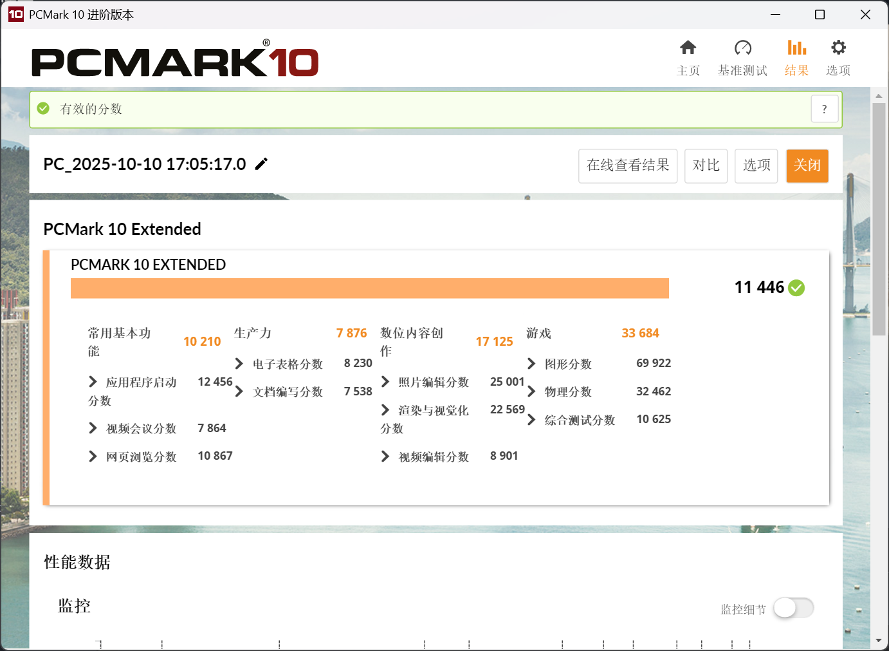The width and height of the screenshot is (889, 651).
Task: Click the PCMARK 10 logo
Action: coord(175,59)
